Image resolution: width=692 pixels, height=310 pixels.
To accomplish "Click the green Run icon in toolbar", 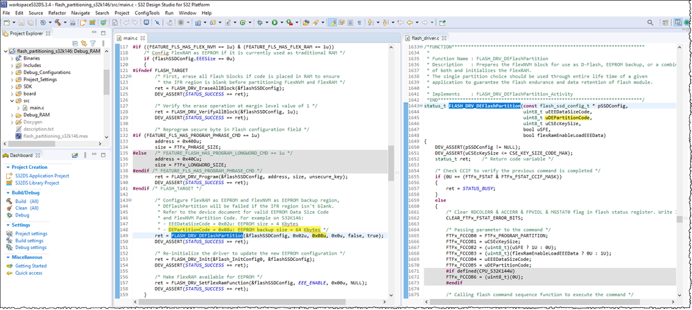I will click(x=275, y=22).
